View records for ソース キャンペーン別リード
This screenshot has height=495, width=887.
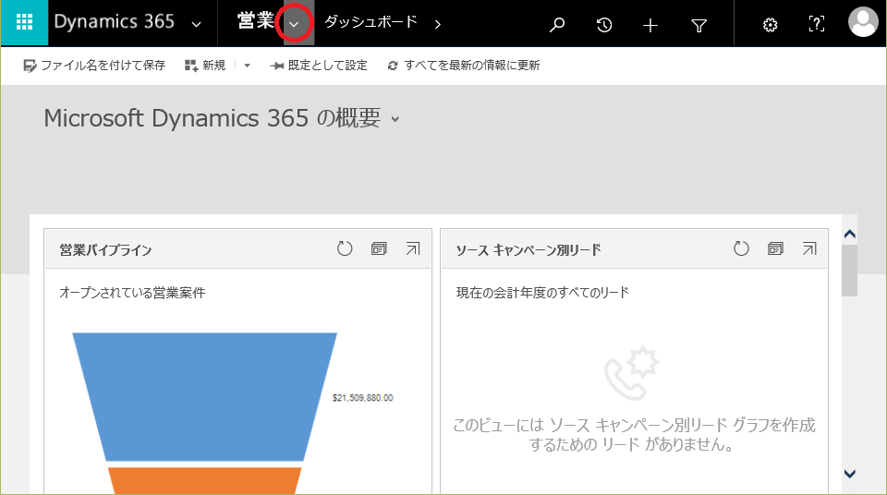[775, 248]
